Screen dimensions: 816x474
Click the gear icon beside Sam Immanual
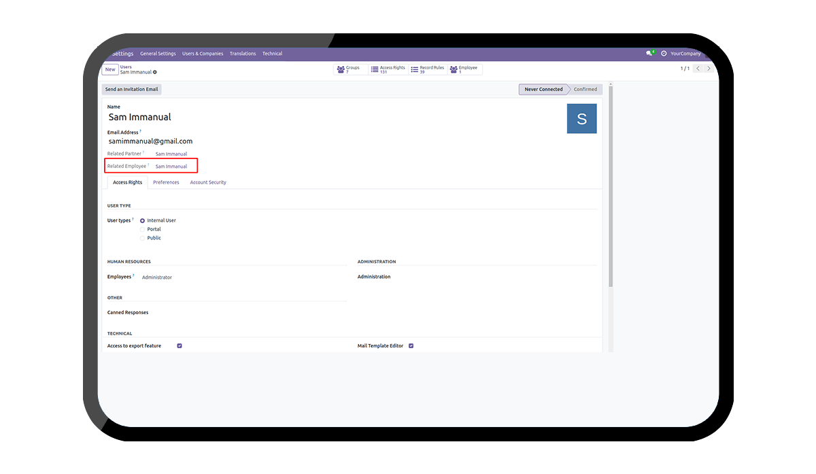(x=155, y=72)
